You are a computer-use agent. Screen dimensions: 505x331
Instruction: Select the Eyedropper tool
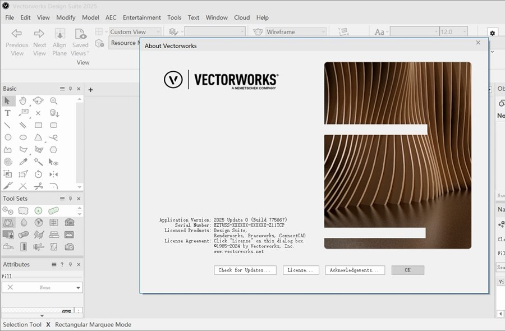pos(23,162)
